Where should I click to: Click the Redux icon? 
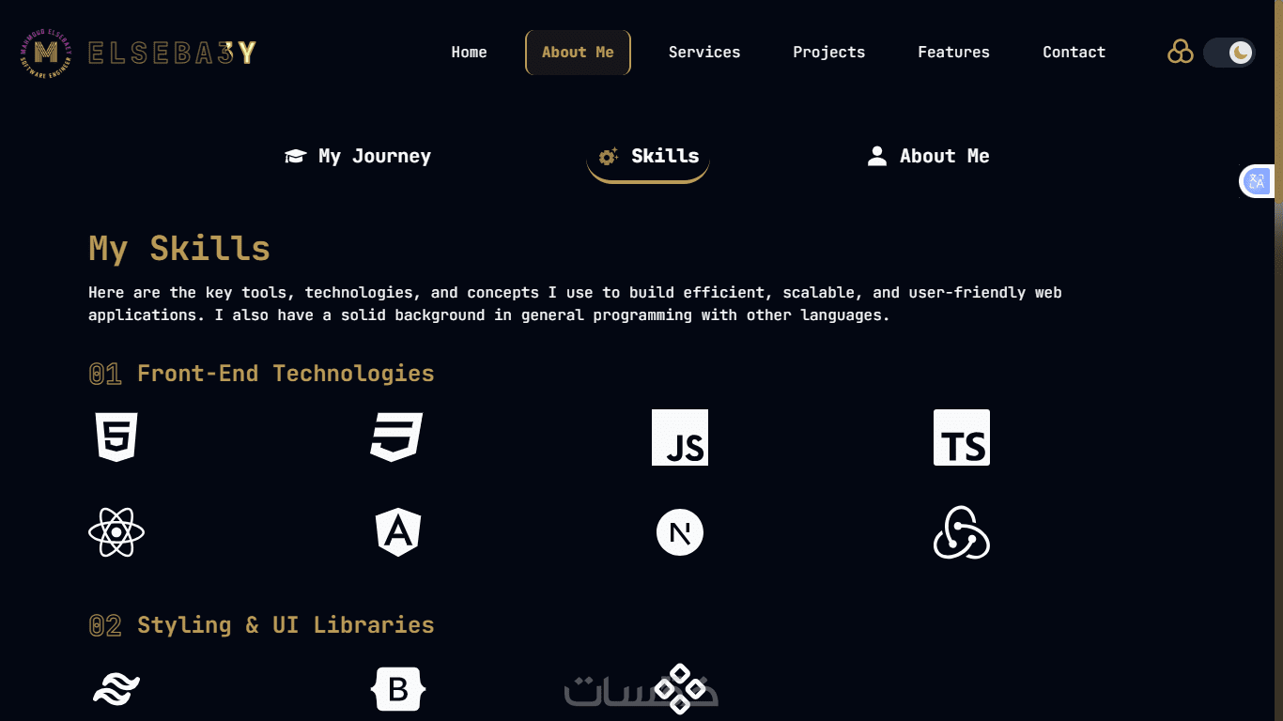point(962,532)
